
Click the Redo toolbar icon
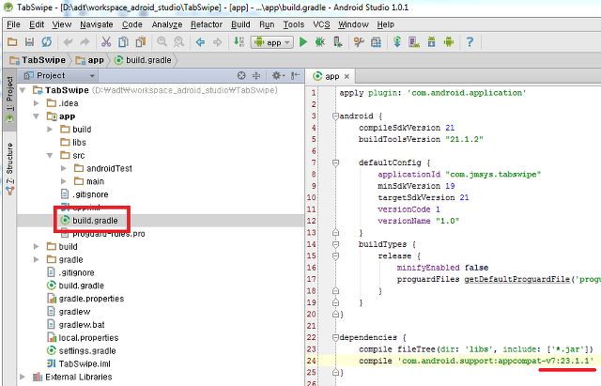pos(85,41)
